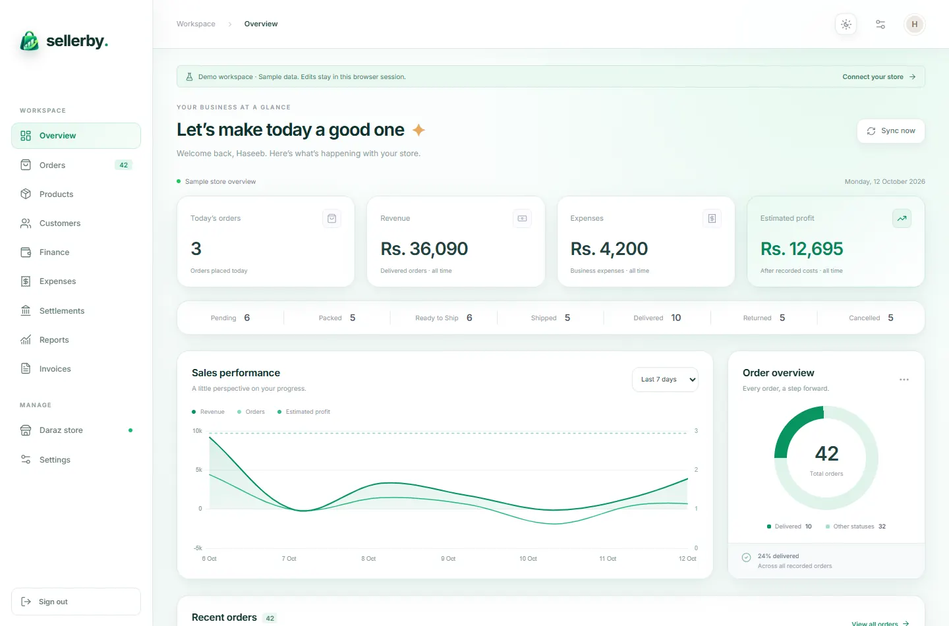Click the Sign out button
The width and height of the screenshot is (949, 626).
pyautogui.click(x=76, y=602)
